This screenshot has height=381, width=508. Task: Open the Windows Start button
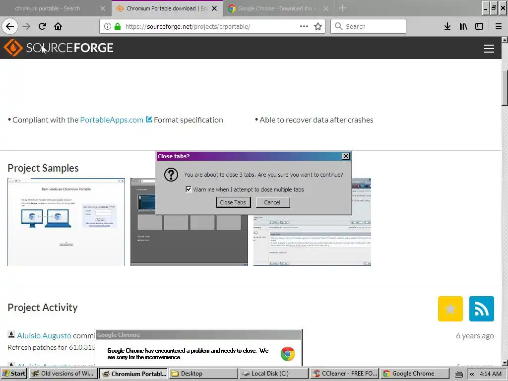13,374
